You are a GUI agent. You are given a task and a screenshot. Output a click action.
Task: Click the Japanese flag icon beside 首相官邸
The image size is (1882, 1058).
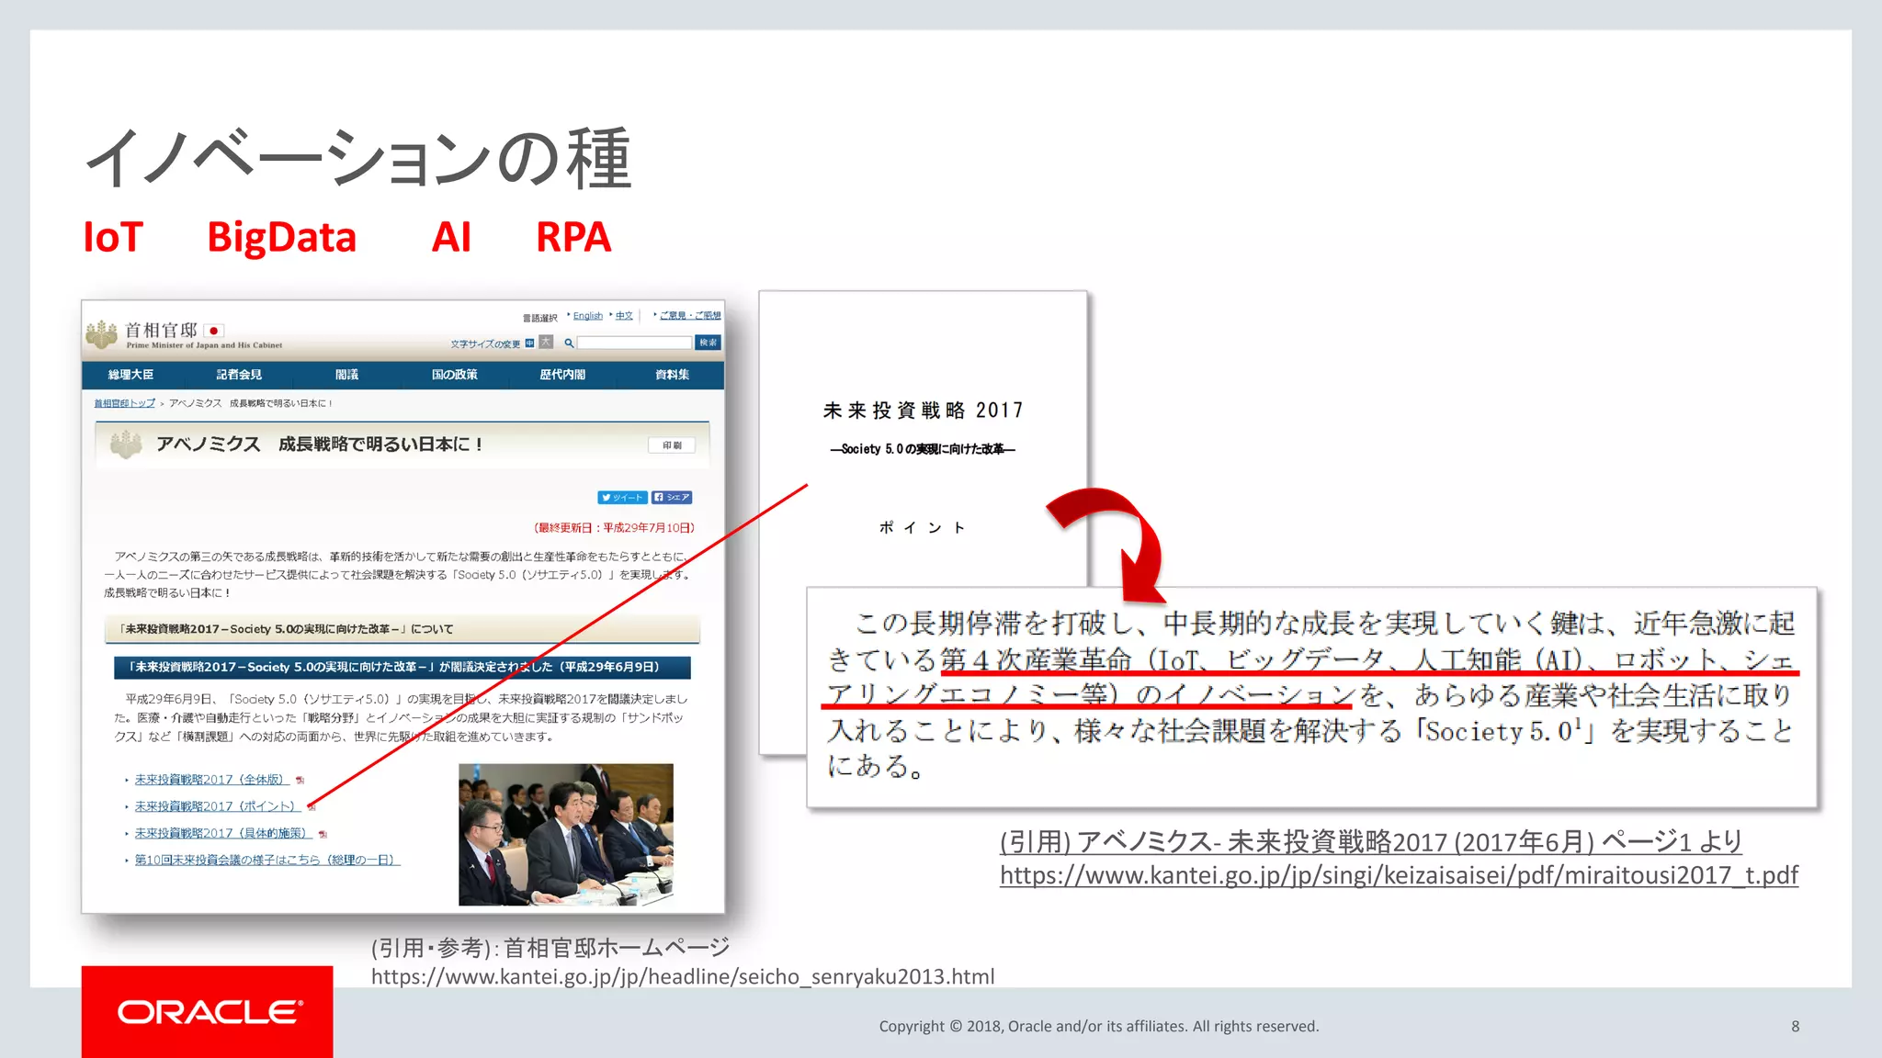214,331
